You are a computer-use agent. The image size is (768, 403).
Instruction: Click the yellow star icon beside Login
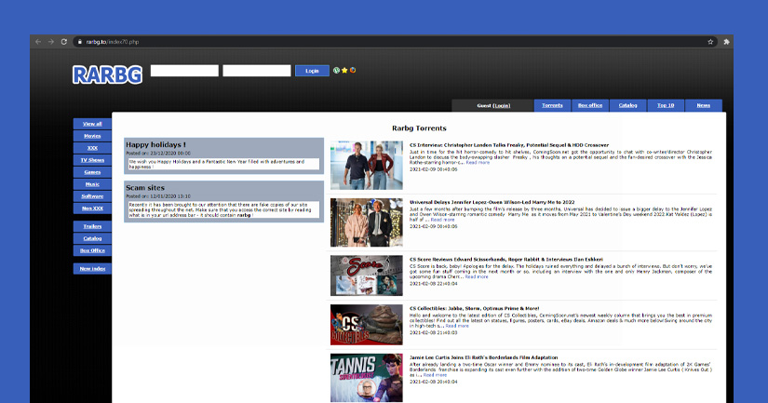[344, 71]
